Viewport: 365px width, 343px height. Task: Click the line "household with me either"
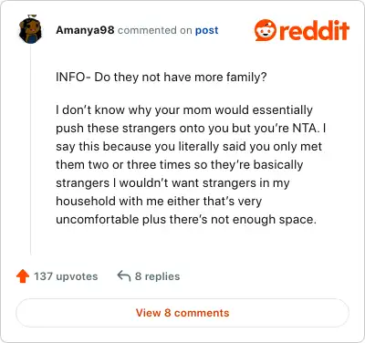pyautogui.click(x=159, y=202)
